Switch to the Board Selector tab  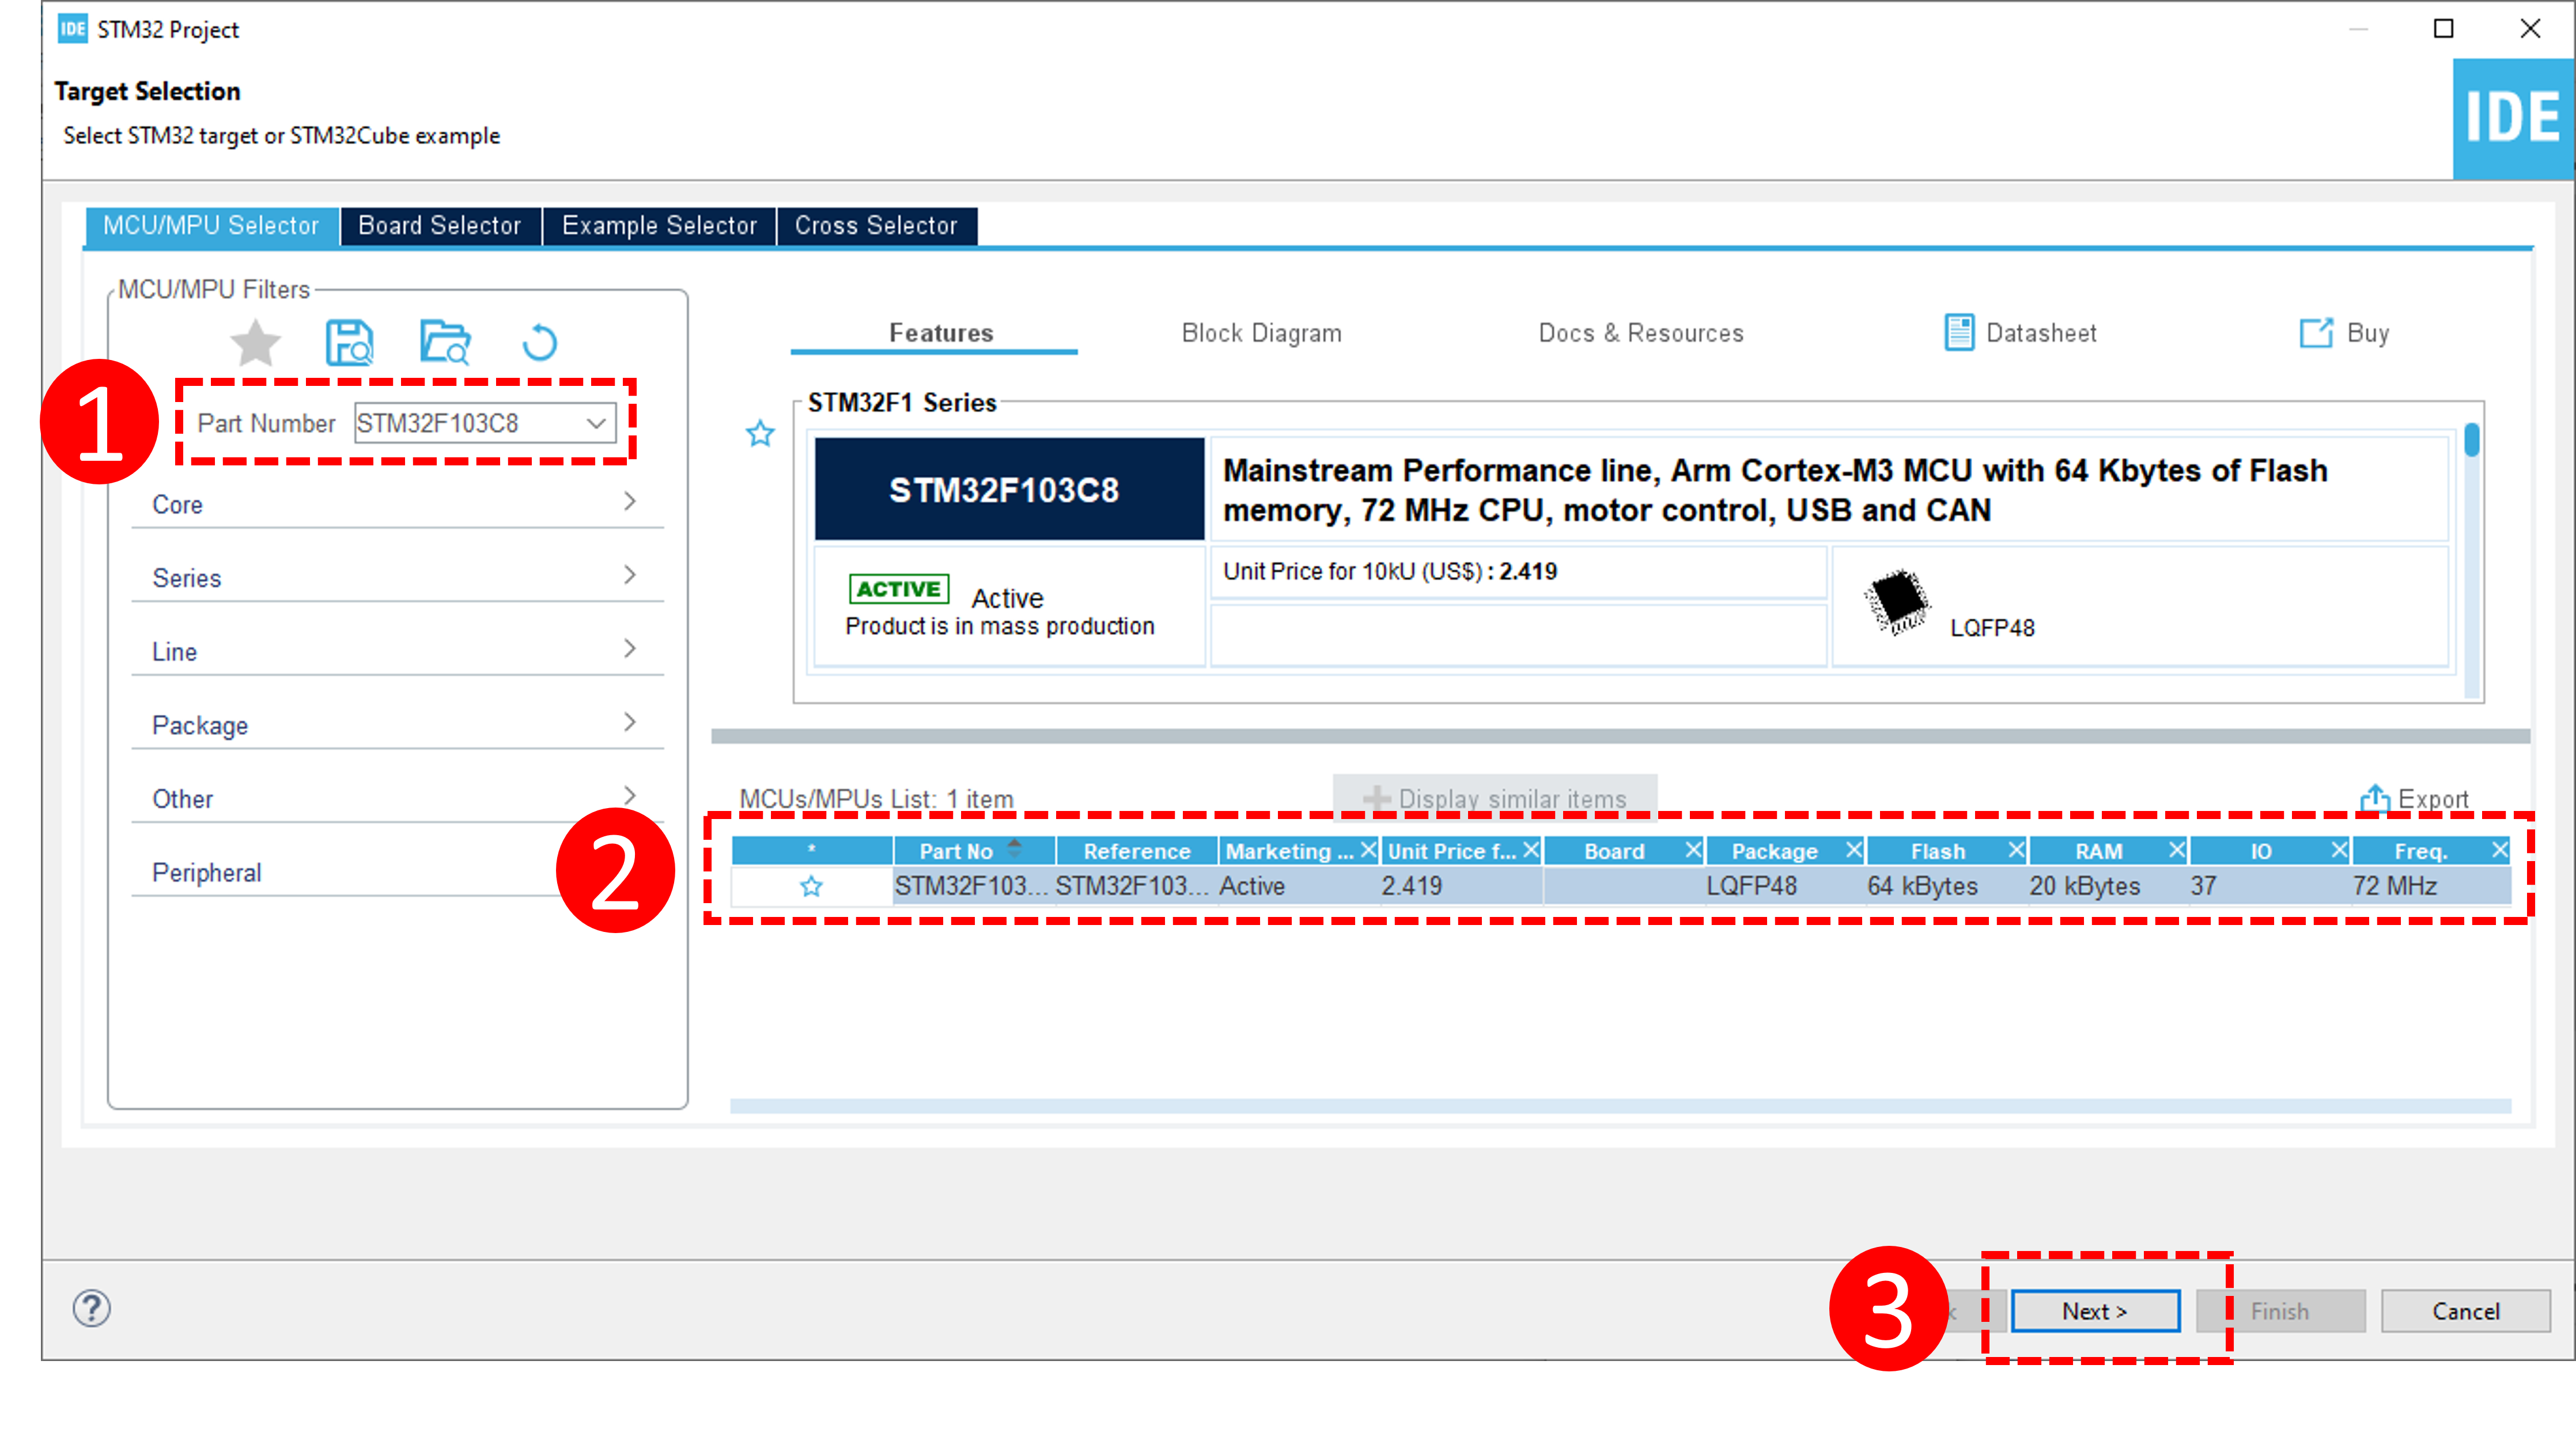pos(440,226)
